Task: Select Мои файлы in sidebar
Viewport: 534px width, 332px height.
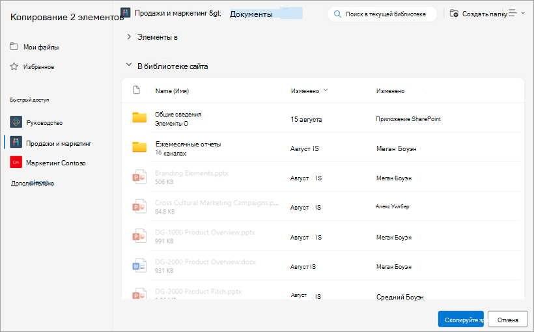Action: tap(41, 47)
